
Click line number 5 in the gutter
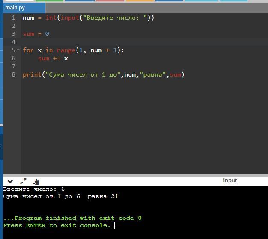coord(14,50)
